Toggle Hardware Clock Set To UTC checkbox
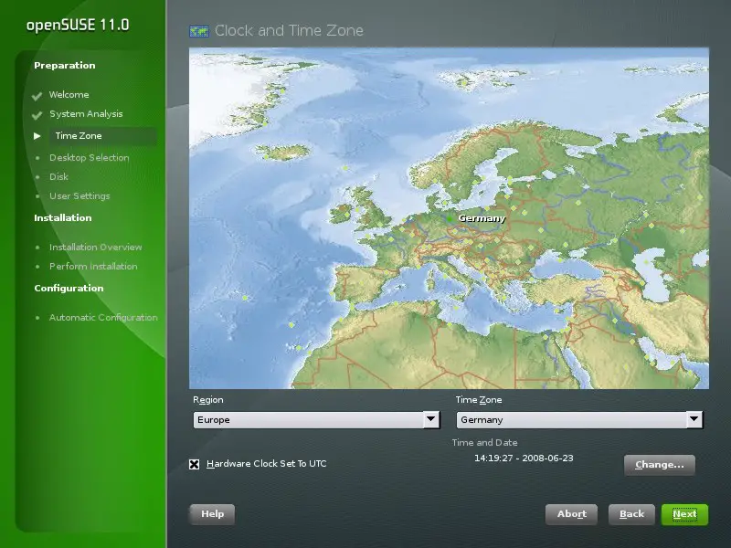The width and height of the screenshot is (731, 548). pos(195,464)
